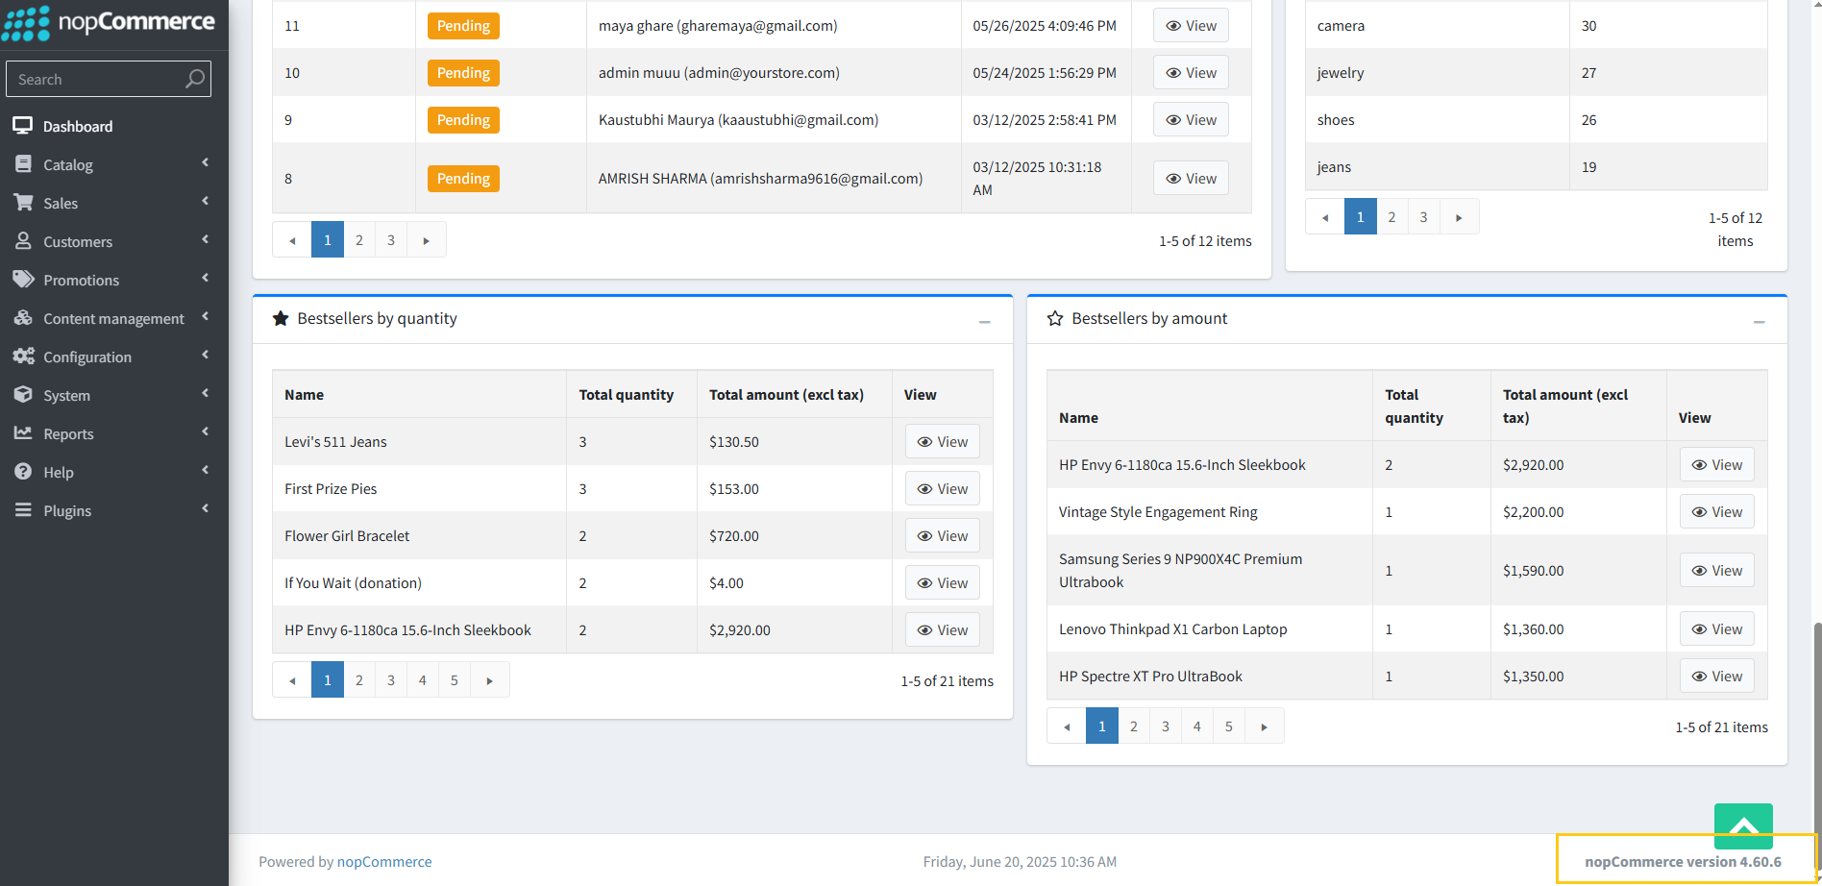
Task: Open the Dashboard menu item
Action: click(114, 126)
